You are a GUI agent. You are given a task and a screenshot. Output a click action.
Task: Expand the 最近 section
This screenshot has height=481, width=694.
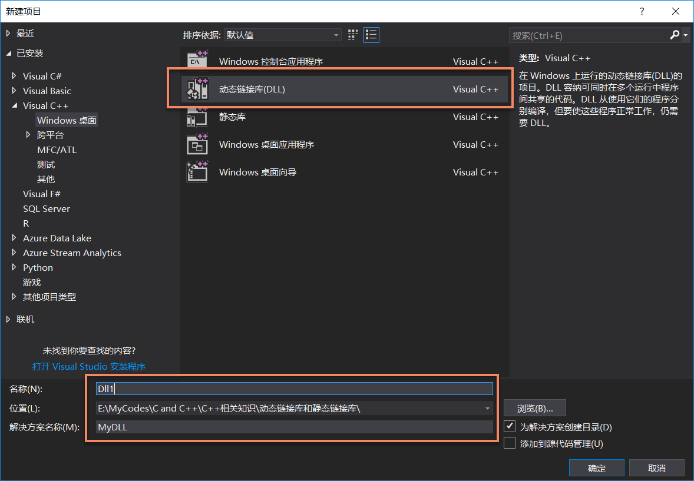click(x=8, y=33)
